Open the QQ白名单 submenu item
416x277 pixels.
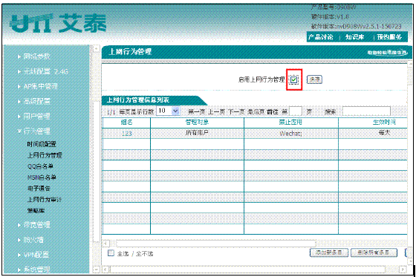point(40,166)
